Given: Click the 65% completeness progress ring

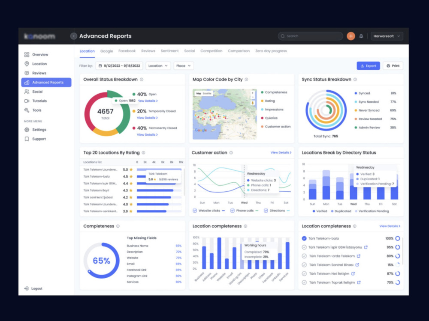Looking at the screenshot, I should tap(102, 260).
